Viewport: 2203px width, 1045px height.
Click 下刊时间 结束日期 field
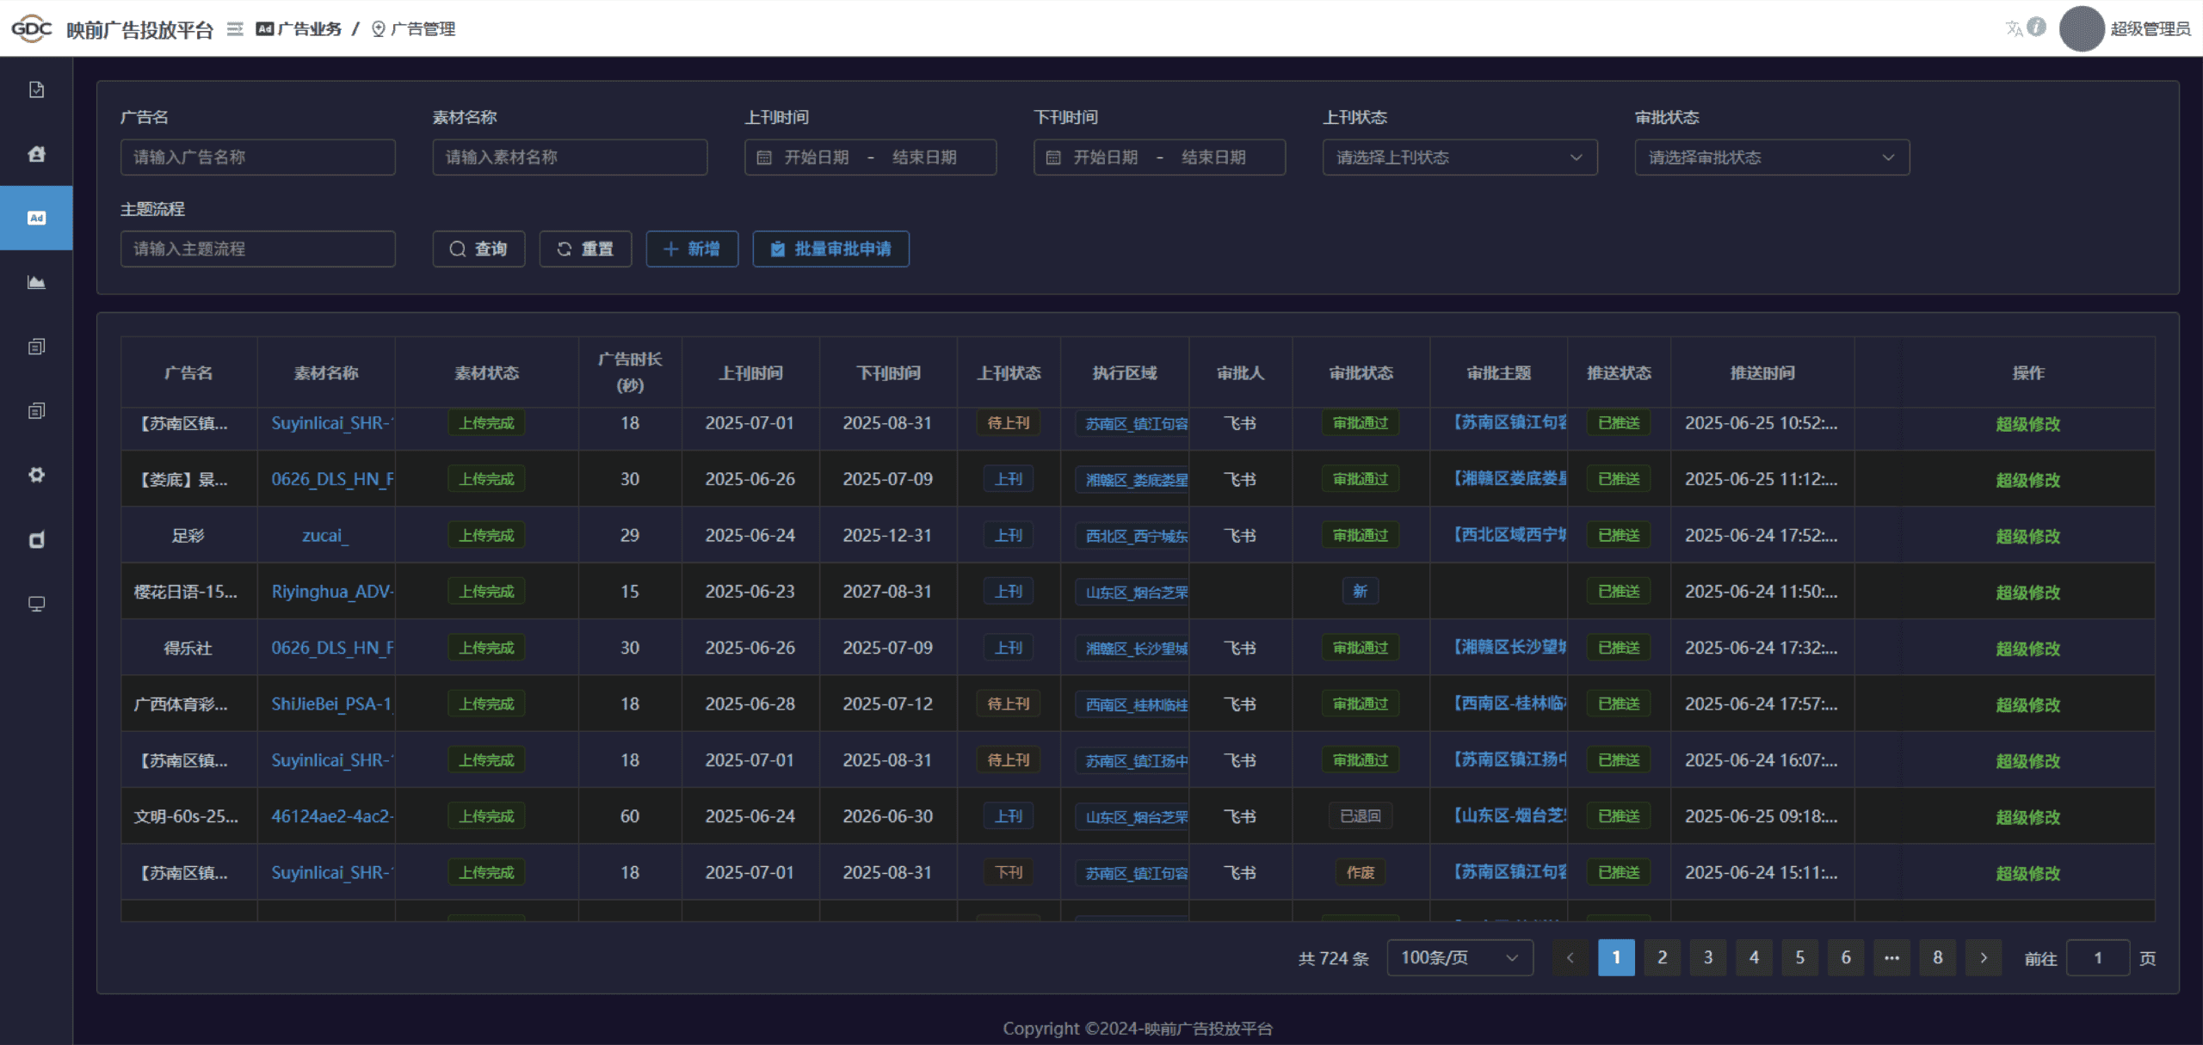1213,157
